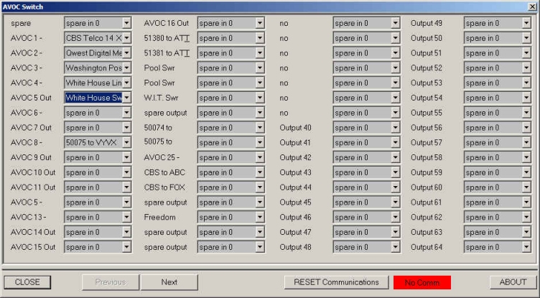Open the Output 56 dropdown
Viewport: 540px width, 298px height.
tap(526, 128)
